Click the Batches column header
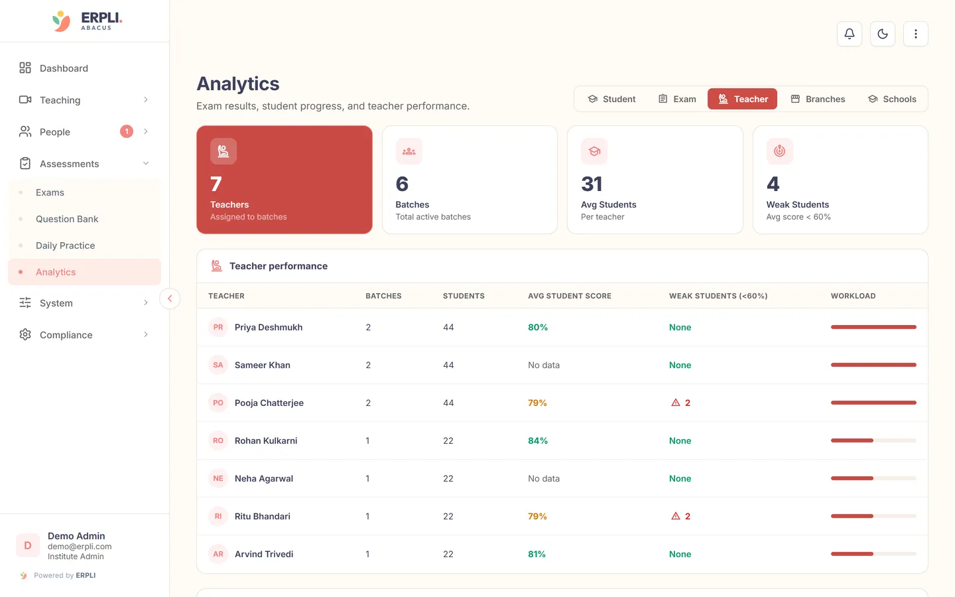This screenshot has width=955, height=597. coord(383,296)
